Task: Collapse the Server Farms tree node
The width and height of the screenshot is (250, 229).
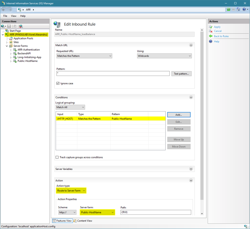Action: (7, 46)
